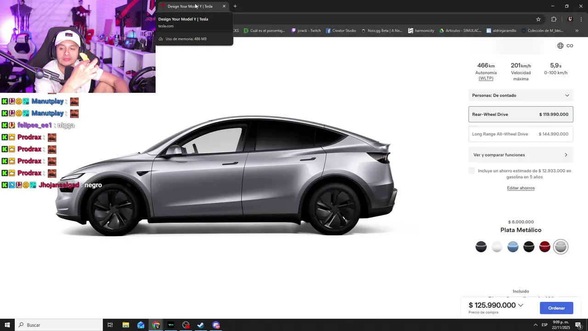588x331 pixels.
Task: Click the 5,9 s 0-100 km/h value
Action: pos(556,66)
